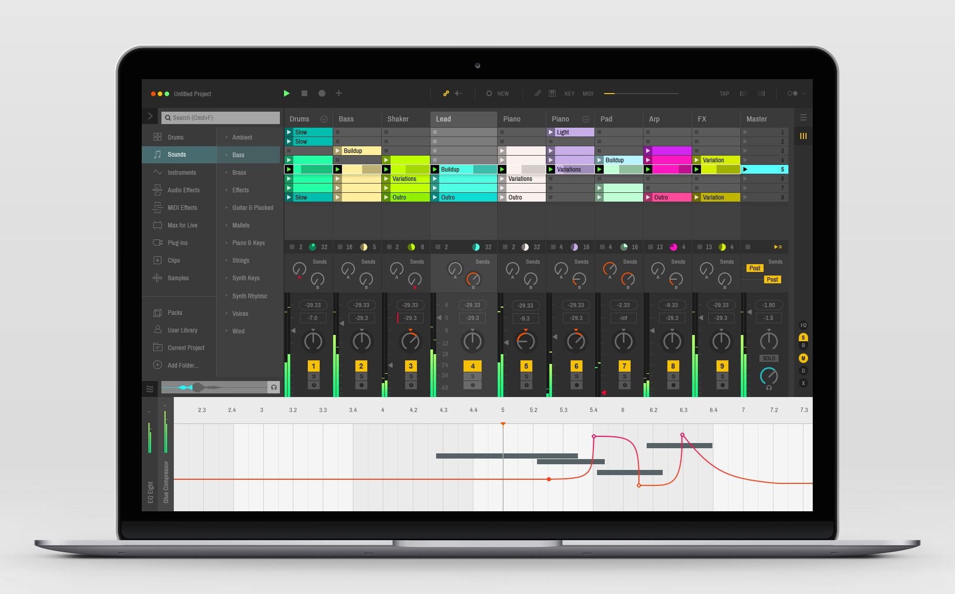Select the pencil draw mode icon

538,94
